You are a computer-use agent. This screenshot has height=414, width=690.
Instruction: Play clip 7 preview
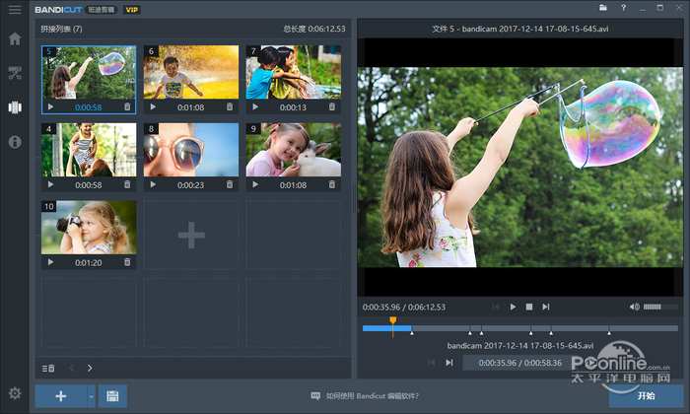coord(255,106)
